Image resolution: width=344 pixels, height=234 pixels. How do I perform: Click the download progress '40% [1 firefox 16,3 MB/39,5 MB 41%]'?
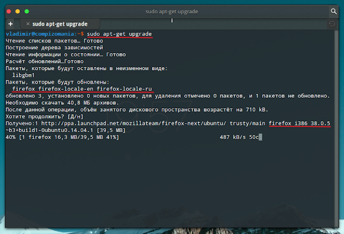click(x=62, y=137)
